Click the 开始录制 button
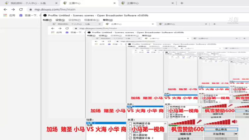 pos(219,134)
